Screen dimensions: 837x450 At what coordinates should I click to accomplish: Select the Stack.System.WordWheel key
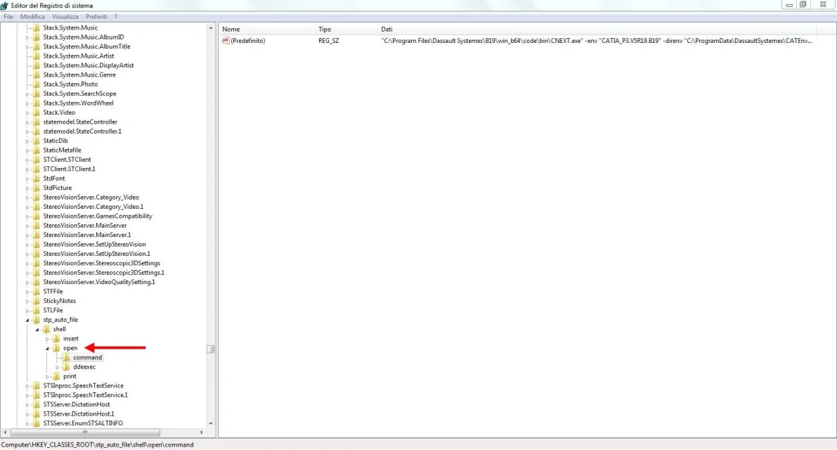point(78,103)
